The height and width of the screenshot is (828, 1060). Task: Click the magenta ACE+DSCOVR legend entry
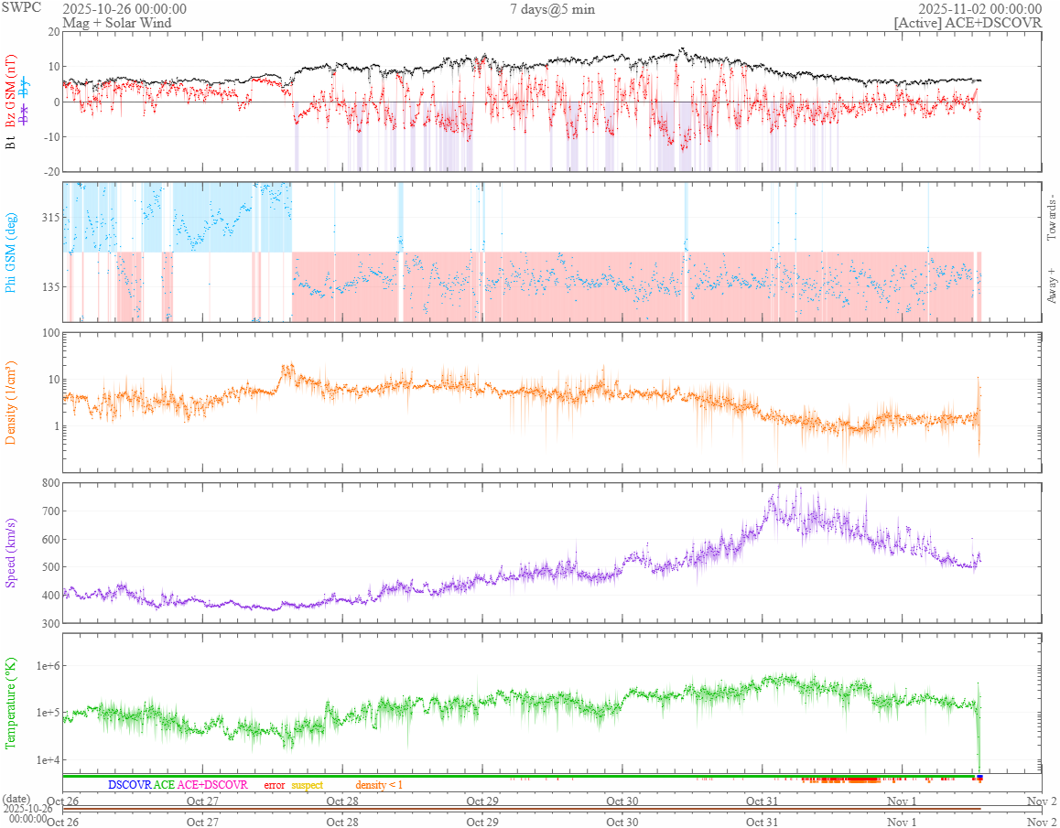(212, 785)
